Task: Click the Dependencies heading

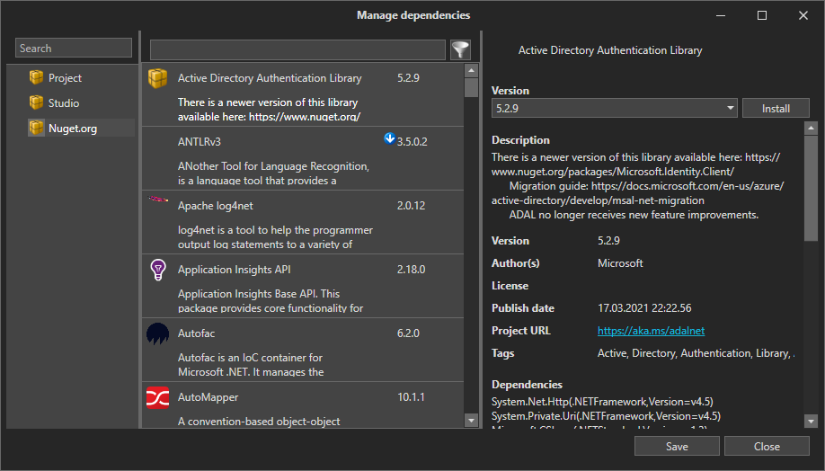Action: point(527,384)
